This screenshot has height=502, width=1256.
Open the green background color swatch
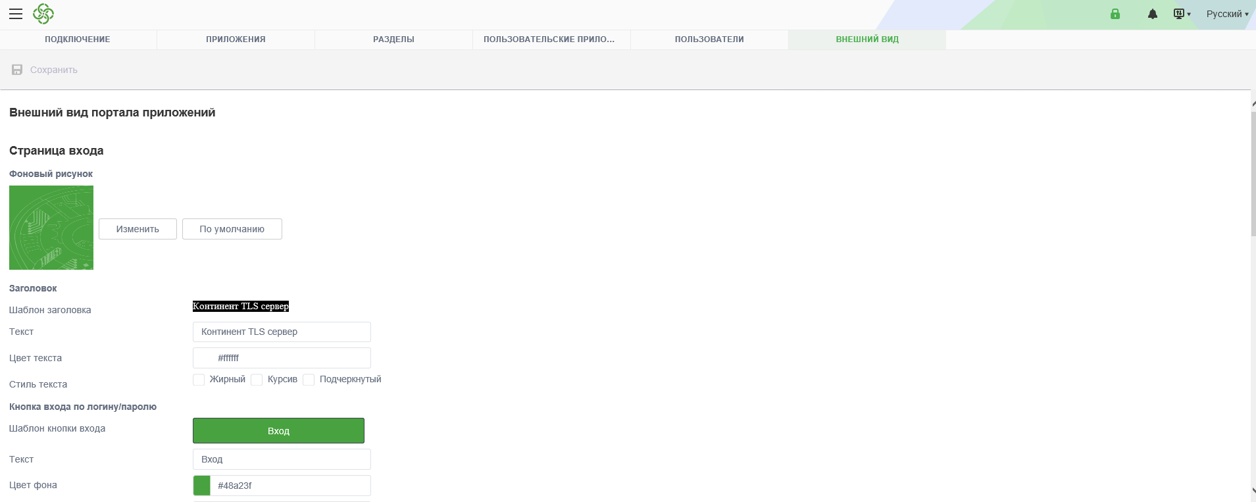point(202,486)
